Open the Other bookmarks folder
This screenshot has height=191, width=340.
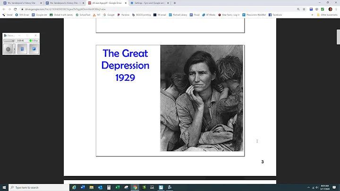pos(327,15)
